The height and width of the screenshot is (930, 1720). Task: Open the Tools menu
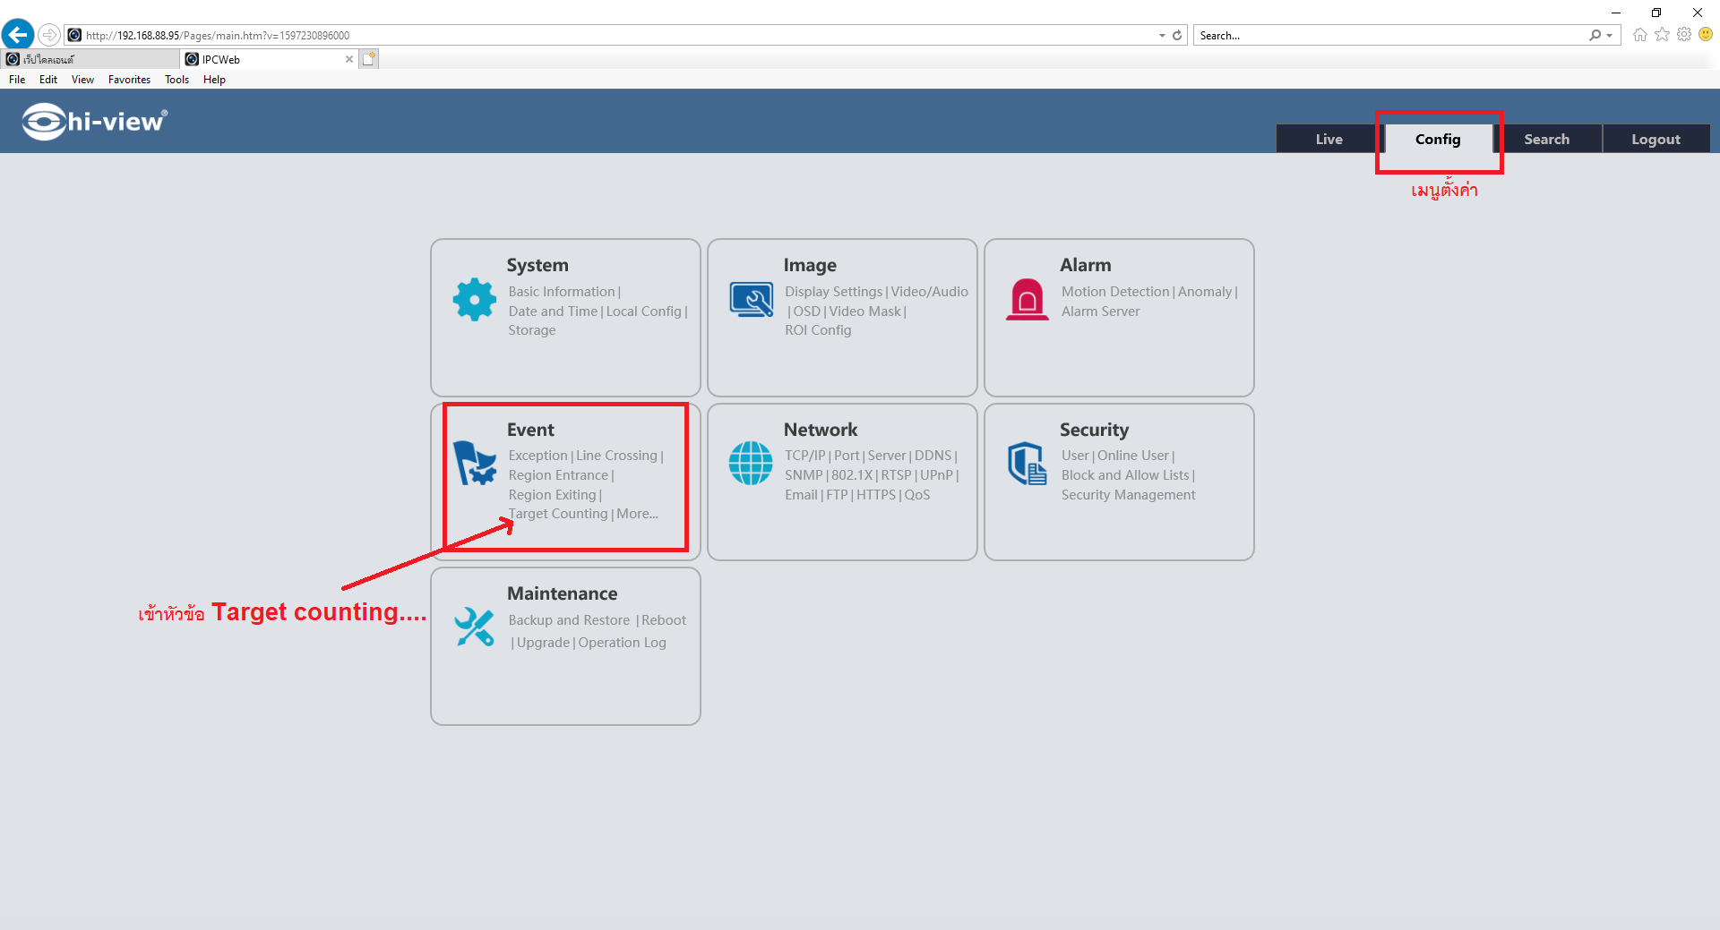point(176,80)
